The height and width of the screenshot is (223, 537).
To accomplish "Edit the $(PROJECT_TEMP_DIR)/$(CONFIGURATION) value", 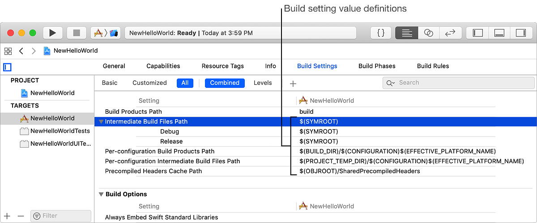I will click(x=412, y=161).
